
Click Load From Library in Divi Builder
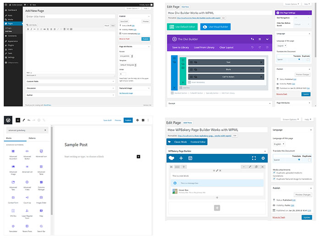point(204,47)
